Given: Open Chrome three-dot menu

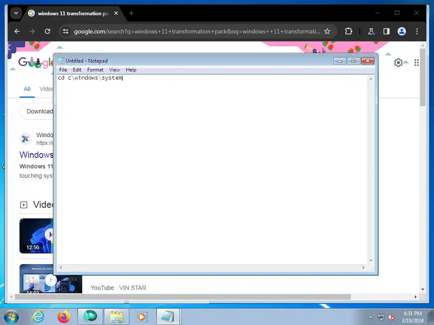Looking at the screenshot, I should tap(417, 31).
